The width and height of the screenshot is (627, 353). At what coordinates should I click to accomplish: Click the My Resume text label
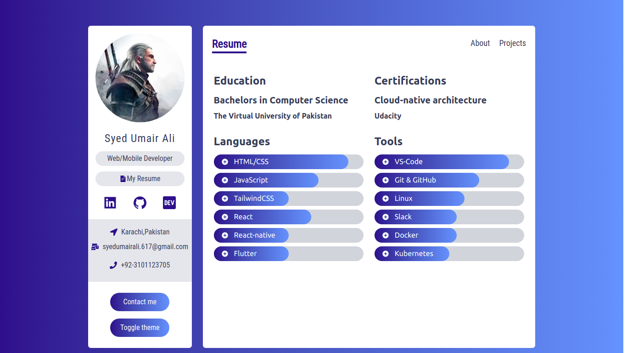click(x=144, y=179)
